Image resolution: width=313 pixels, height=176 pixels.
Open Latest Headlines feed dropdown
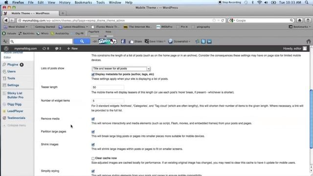coord(73,27)
